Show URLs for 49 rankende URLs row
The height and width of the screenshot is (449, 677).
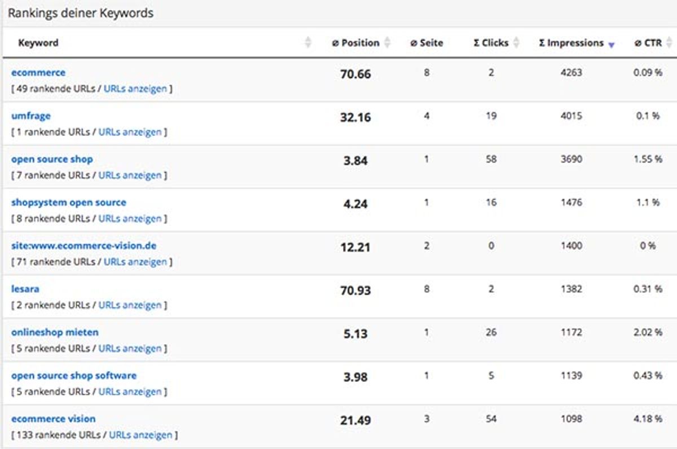pos(135,89)
